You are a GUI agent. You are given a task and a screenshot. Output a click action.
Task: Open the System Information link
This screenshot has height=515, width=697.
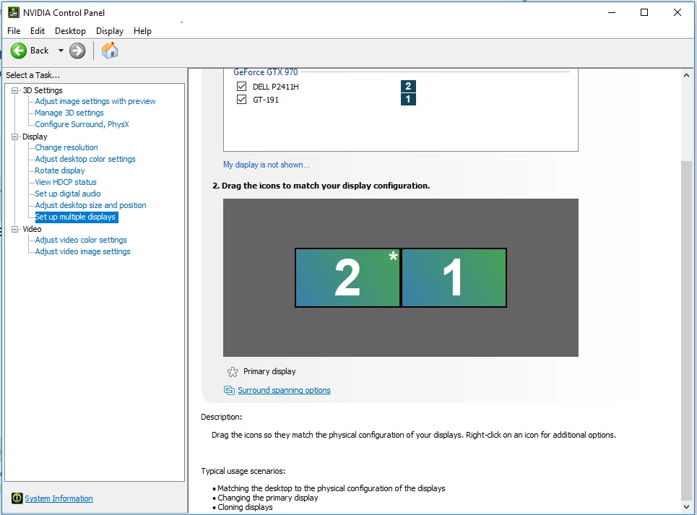(x=59, y=498)
